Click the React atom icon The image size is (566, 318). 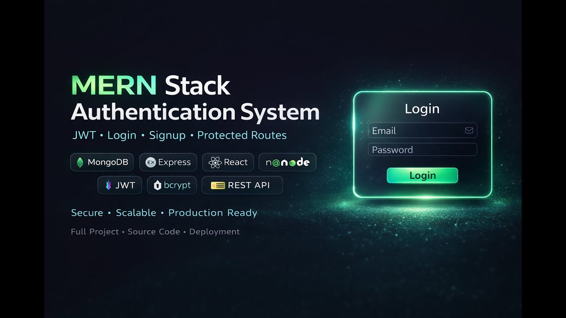point(215,162)
